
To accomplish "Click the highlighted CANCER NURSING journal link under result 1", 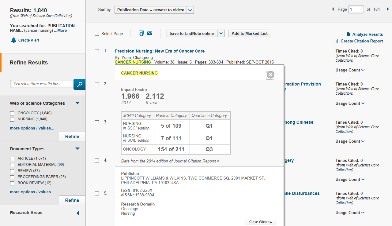I will click(133, 62).
